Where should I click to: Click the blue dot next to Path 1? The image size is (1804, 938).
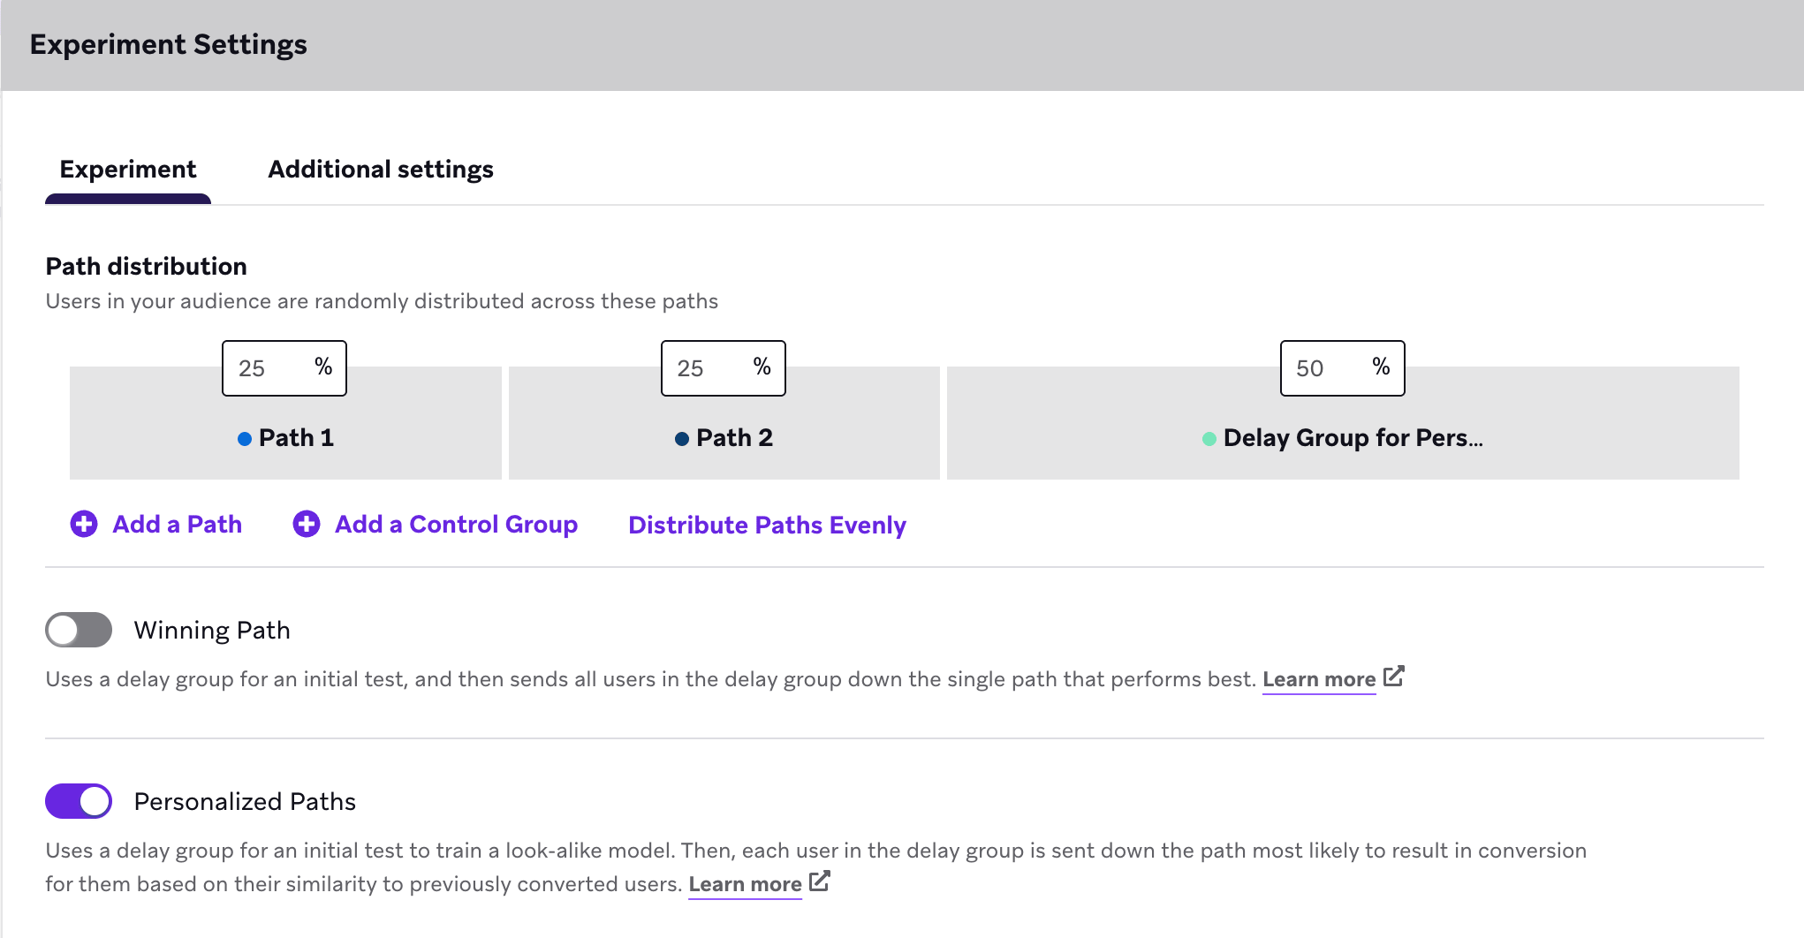245,439
